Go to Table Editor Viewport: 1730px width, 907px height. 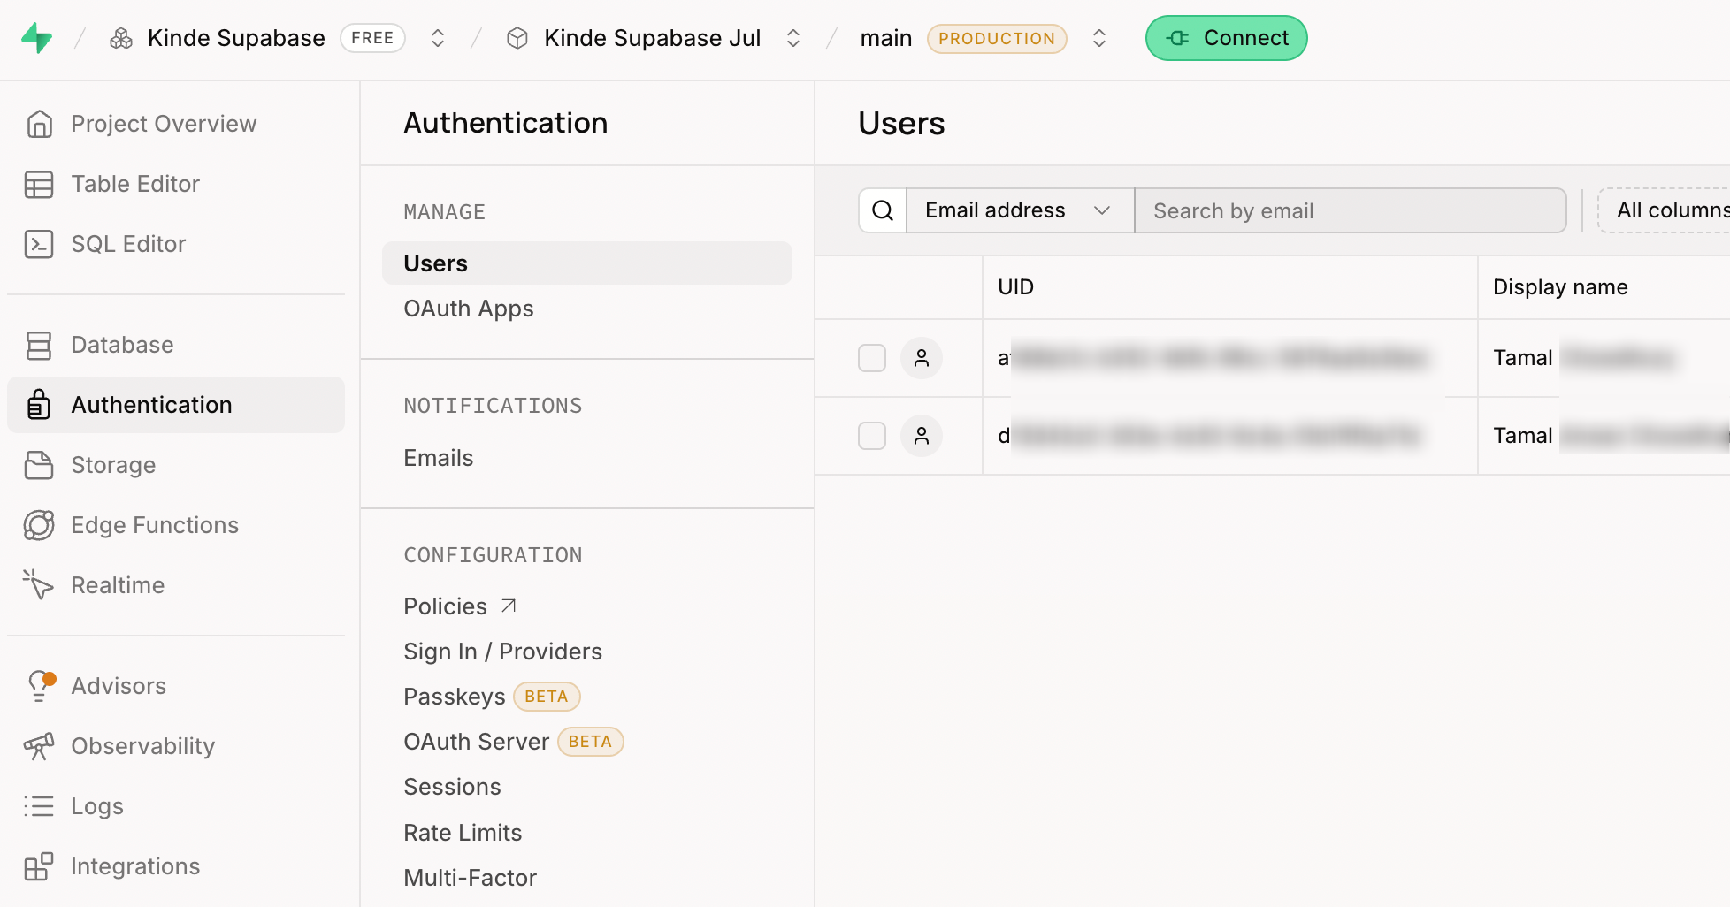pyautogui.click(x=176, y=184)
